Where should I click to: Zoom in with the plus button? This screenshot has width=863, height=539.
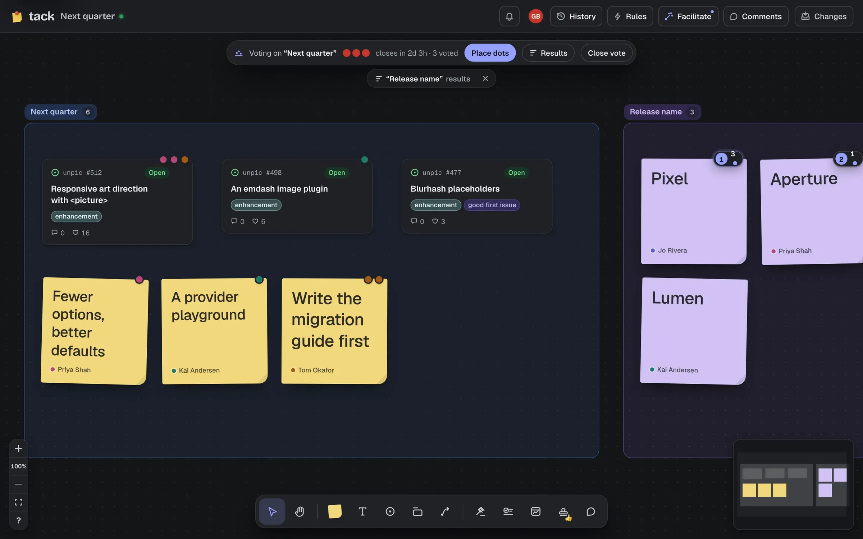(x=18, y=448)
